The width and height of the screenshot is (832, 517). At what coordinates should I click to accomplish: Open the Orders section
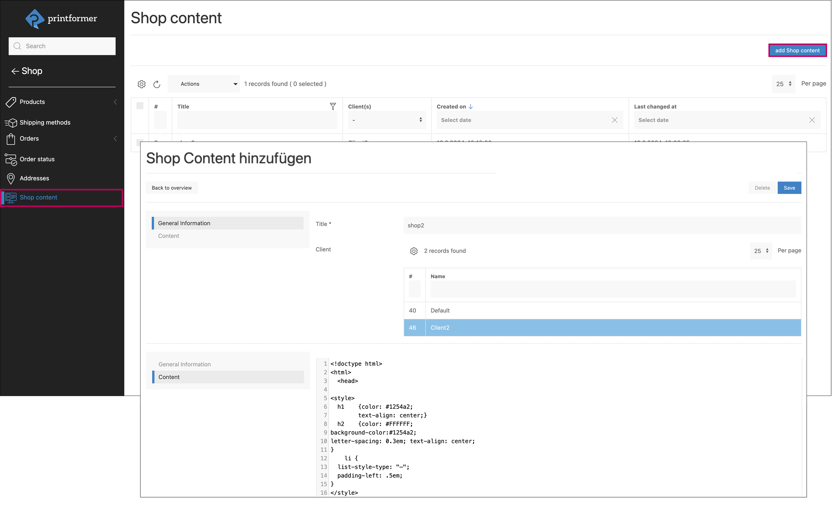[x=29, y=138]
